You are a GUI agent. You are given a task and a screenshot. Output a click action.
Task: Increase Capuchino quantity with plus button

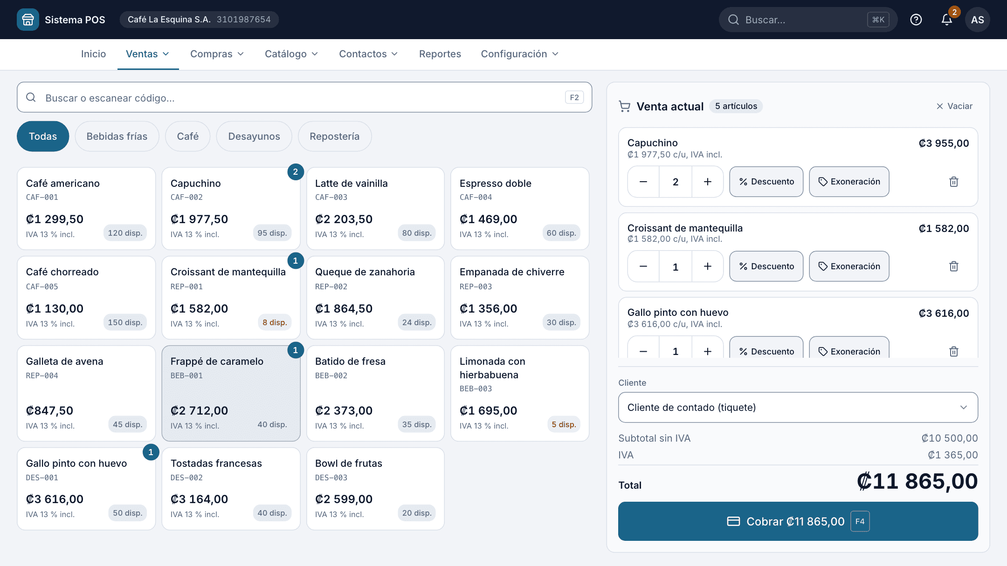(x=708, y=182)
